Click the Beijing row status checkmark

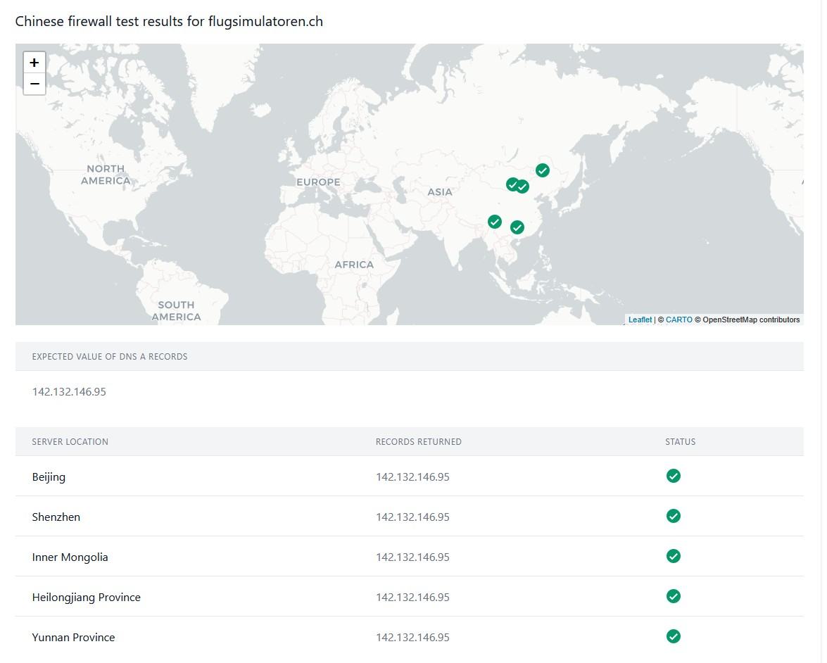point(674,476)
